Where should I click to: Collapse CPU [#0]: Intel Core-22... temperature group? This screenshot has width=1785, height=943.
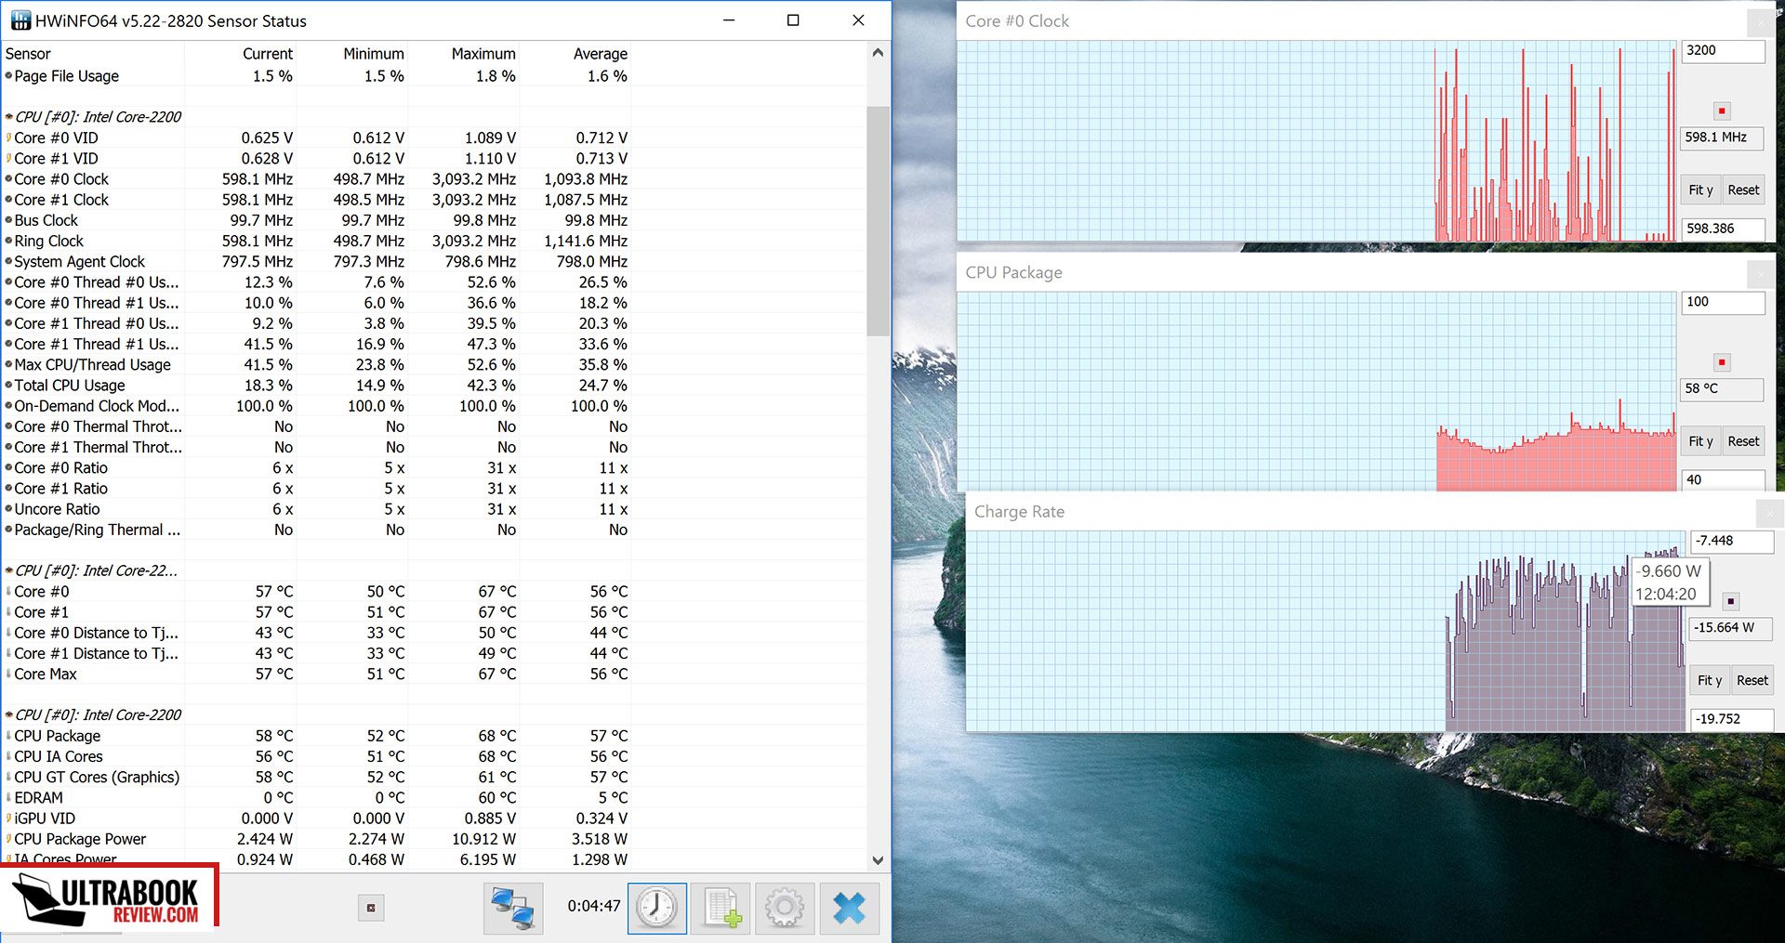(x=8, y=570)
